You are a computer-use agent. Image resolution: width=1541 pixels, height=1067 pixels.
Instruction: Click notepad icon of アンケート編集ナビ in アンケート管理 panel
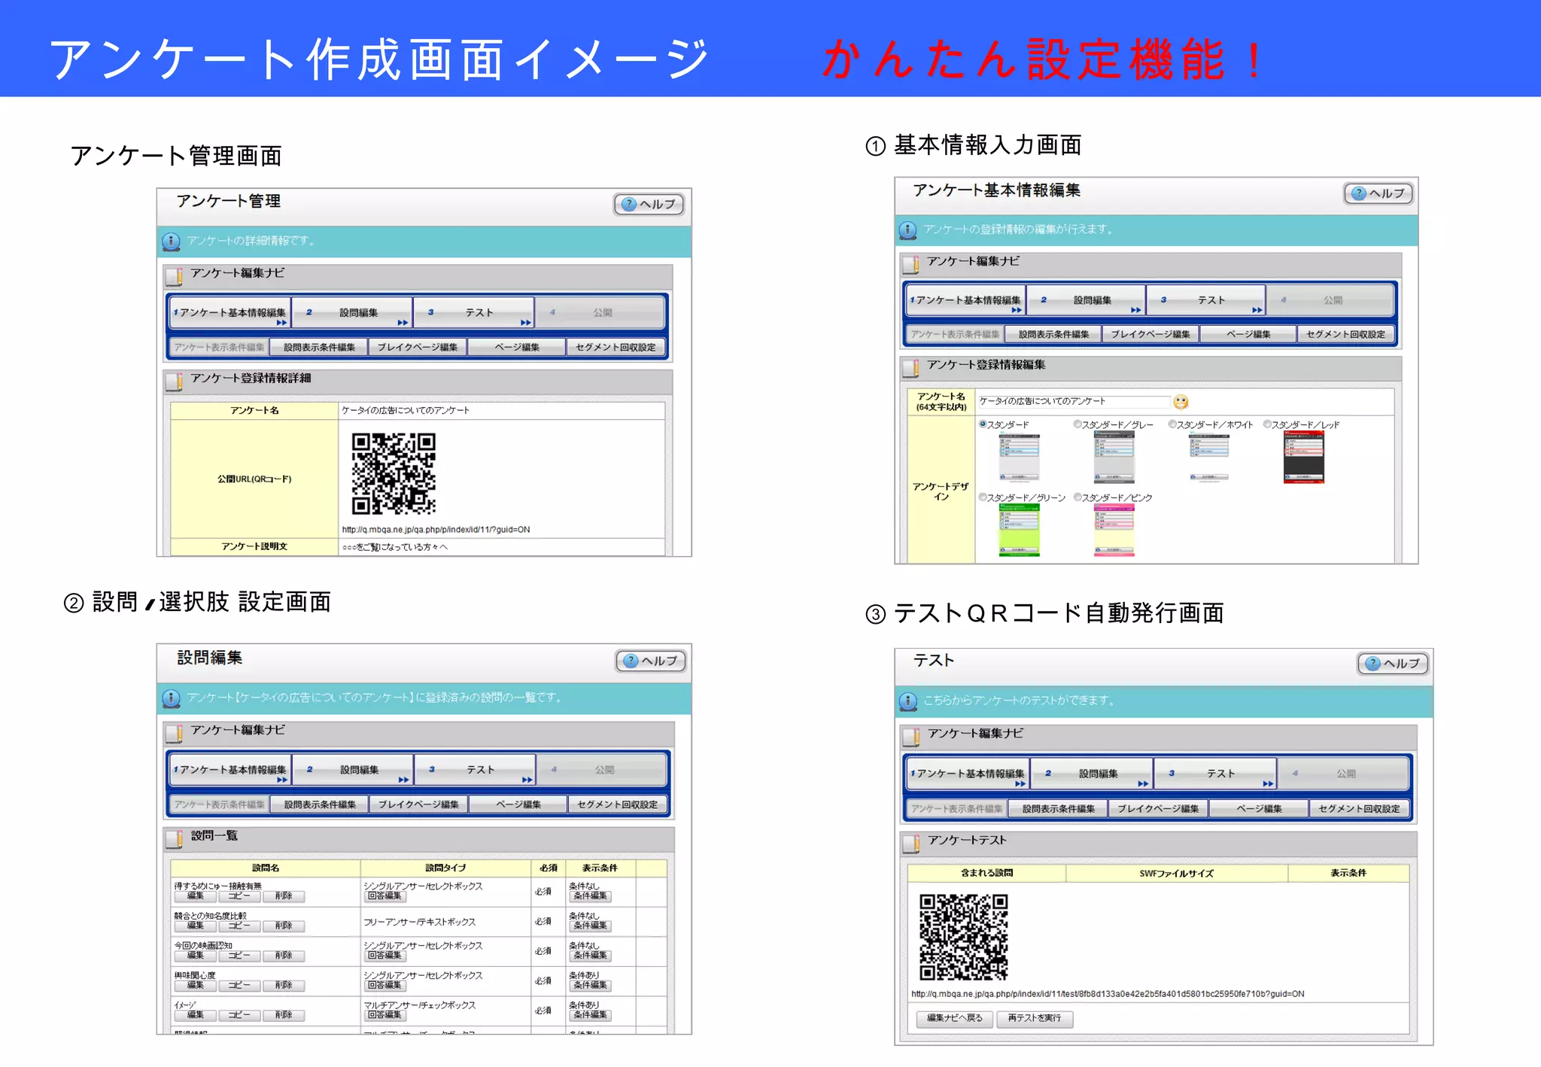click(x=175, y=276)
